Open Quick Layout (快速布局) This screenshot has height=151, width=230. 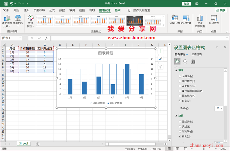(18, 21)
